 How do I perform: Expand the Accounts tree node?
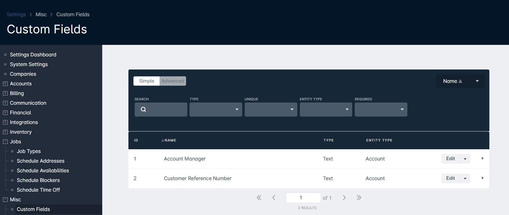pyautogui.click(x=5, y=84)
